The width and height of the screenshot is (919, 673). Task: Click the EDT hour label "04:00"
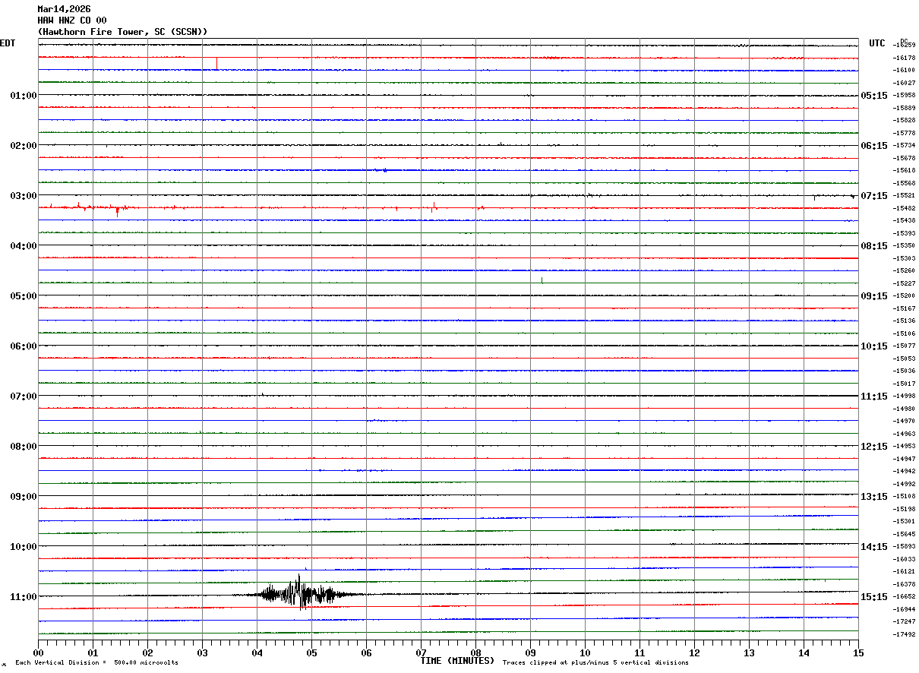click(x=24, y=246)
